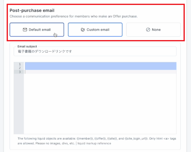This screenshot has height=152, width=191.
Task: Click line number 1 in editor gutter
Action: (x=20, y=64)
